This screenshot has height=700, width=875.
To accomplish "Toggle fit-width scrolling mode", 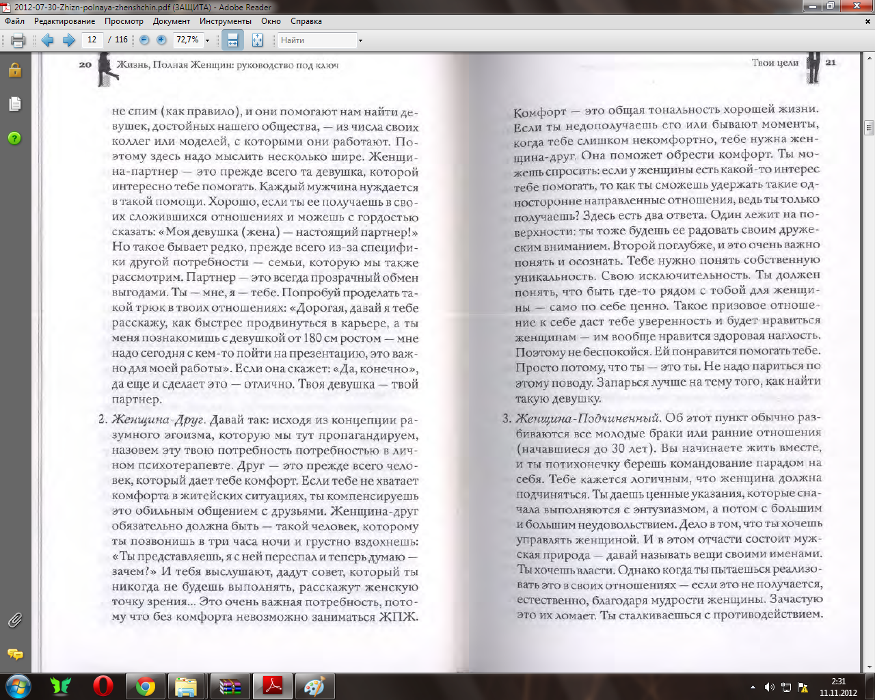I will pyautogui.click(x=232, y=40).
